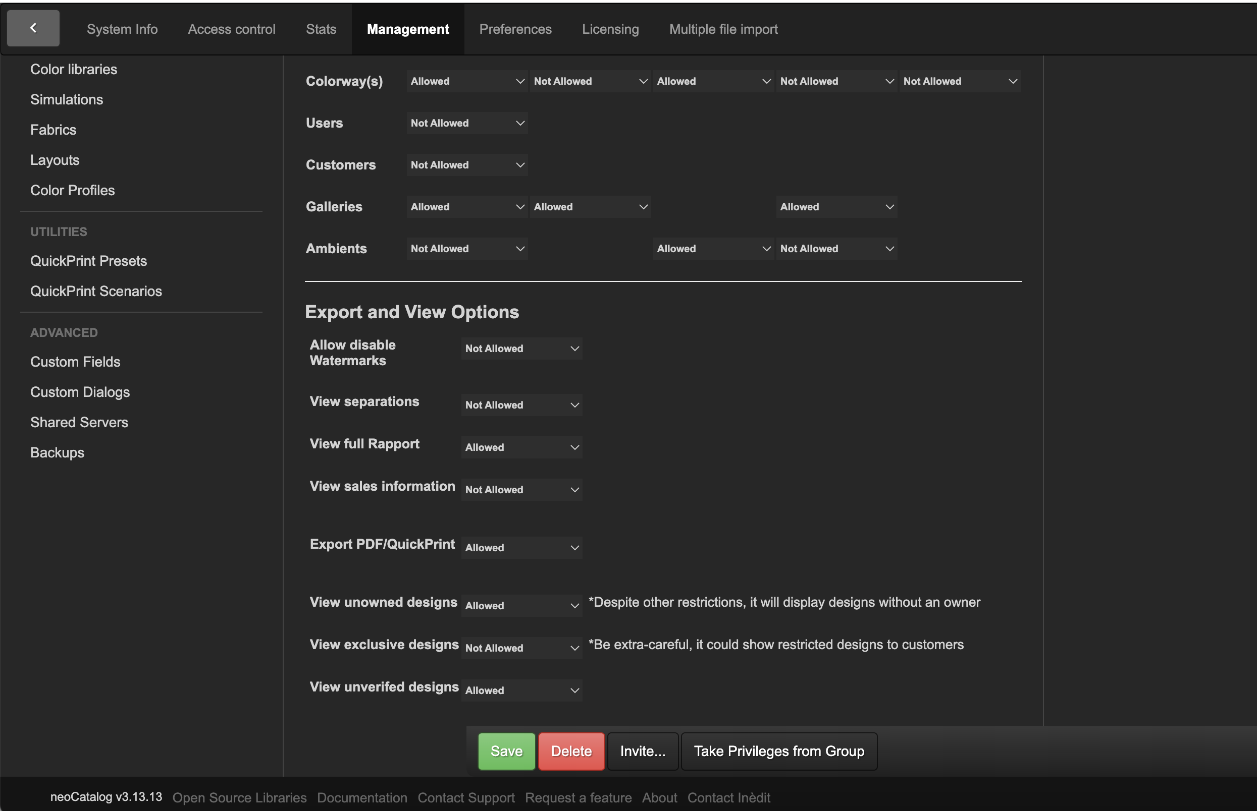Viewport: 1257px width, 811px height.
Task: Open the View exclusive designs dropdown
Action: [520, 648]
